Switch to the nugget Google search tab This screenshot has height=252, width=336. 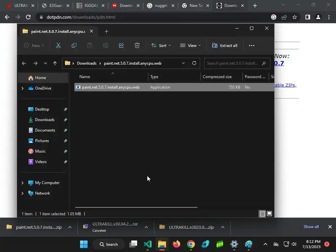coord(161,6)
